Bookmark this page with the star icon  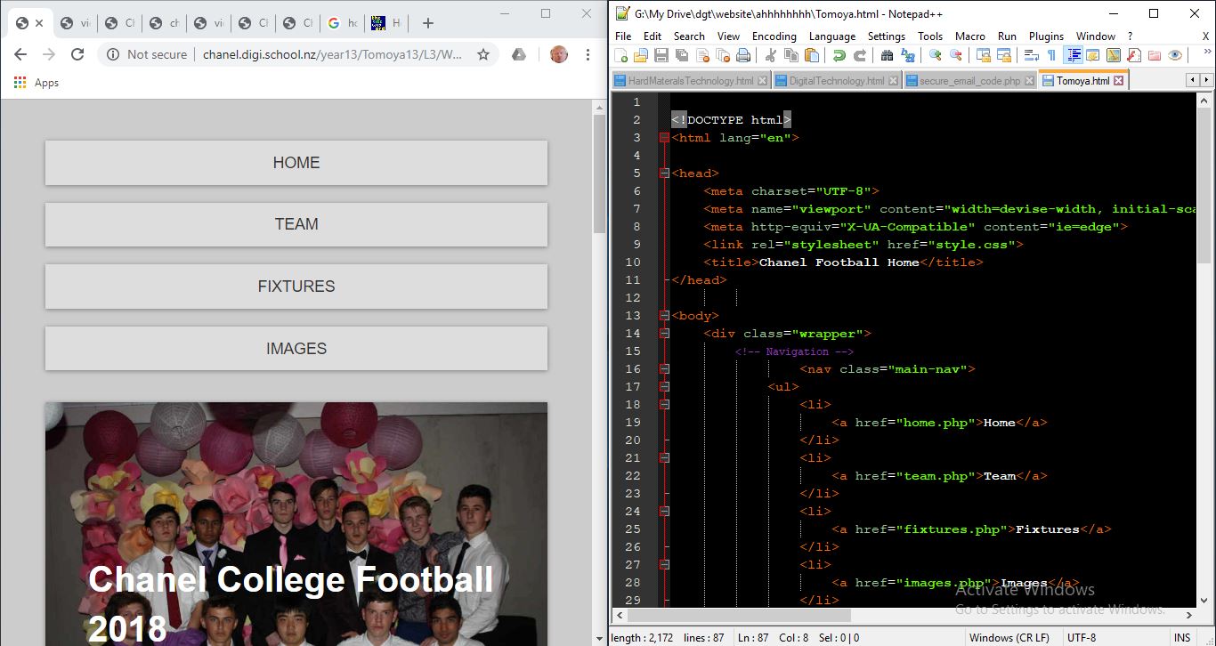[483, 54]
